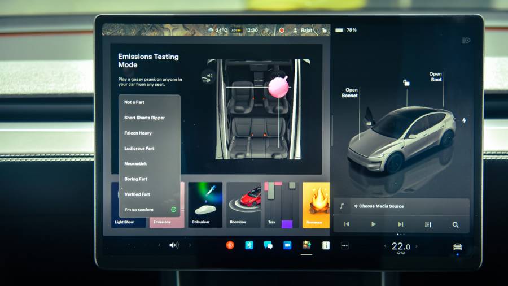Screen dimensions: 508x286
Task: Tap the AQI badge in status bar
Action: coord(237,30)
